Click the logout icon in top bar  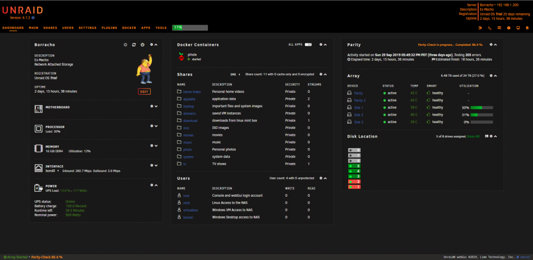coord(480,28)
